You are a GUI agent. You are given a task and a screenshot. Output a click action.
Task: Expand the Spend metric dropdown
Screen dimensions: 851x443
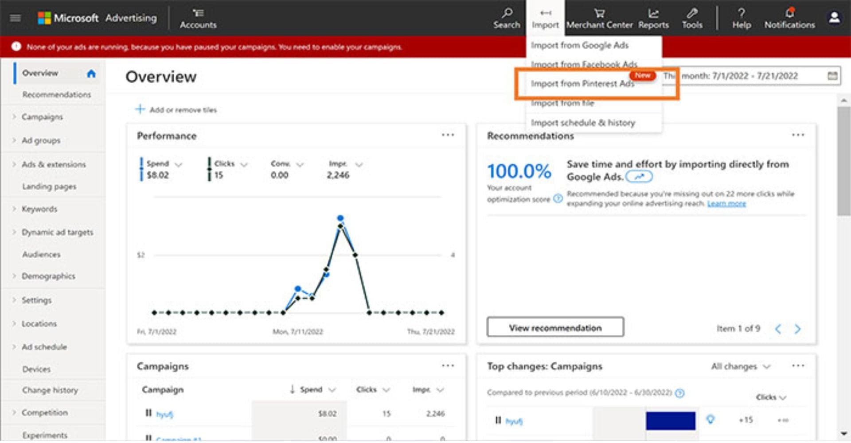coord(179,164)
